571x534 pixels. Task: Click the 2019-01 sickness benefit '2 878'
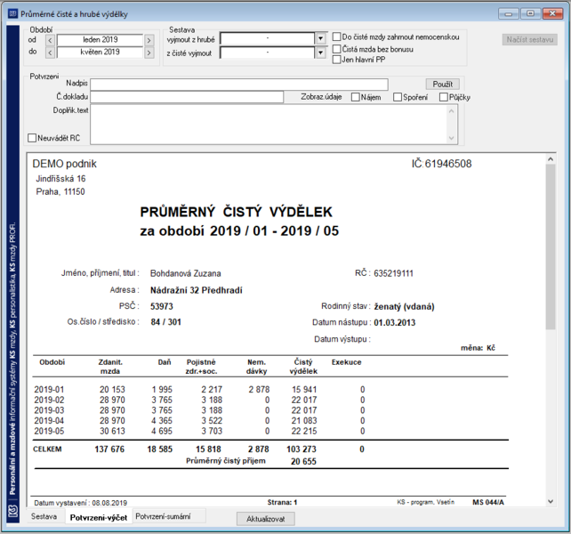[x=259, y=390]
